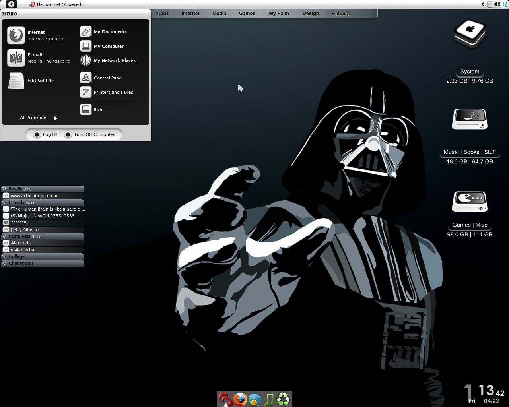
Task: Collapse the Family contact group triangle
Action: click(4, 189)
